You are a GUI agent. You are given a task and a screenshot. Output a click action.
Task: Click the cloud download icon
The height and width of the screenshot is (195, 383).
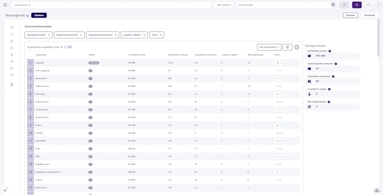(377, 190)
